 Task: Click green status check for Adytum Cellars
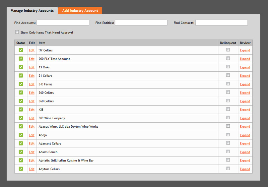coord(21,169)
